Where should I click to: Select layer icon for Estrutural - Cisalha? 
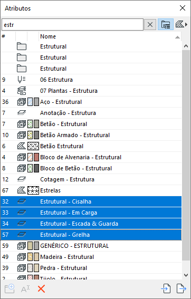click(22, 201)
